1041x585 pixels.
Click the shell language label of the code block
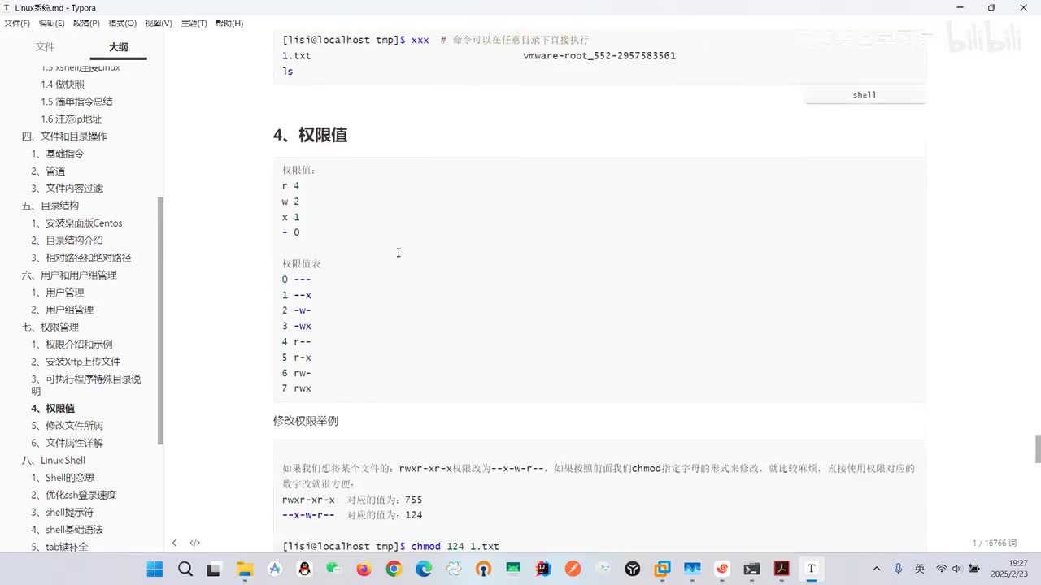pyautogui.click(x=865, y=95)
